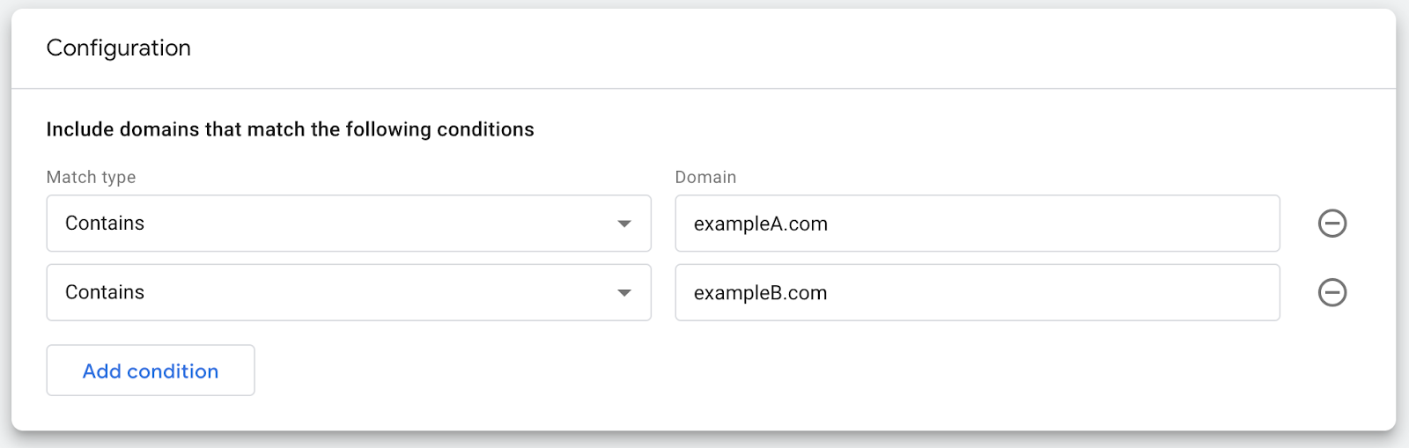The image size is (1409, 448).
Task: Open the first Match type dropdown
Action: (x=348, y=224)
